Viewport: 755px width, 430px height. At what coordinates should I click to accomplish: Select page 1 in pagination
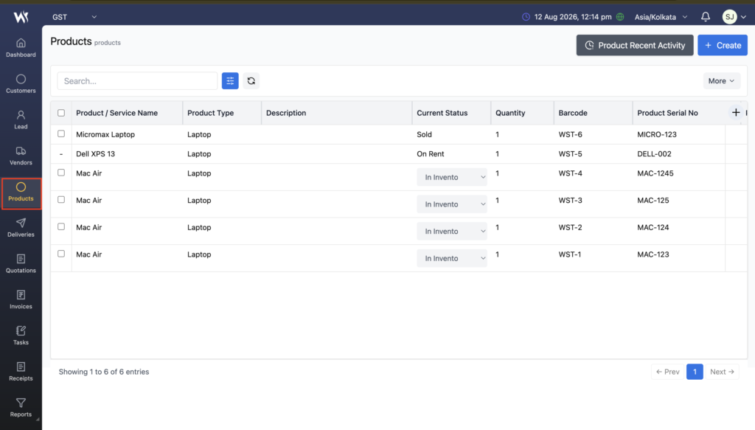695,372
